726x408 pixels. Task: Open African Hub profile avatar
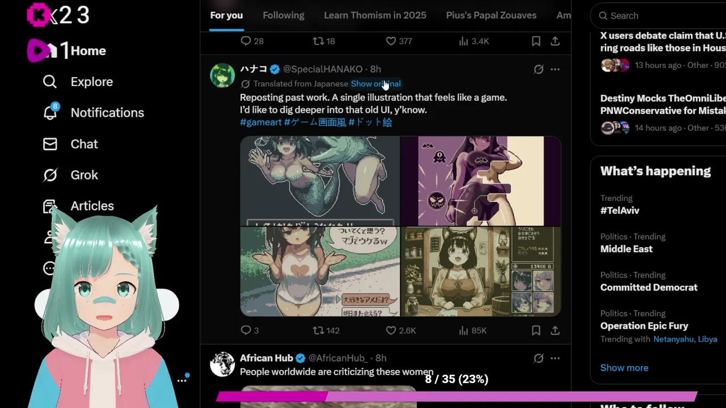click(x=222, y=364)
